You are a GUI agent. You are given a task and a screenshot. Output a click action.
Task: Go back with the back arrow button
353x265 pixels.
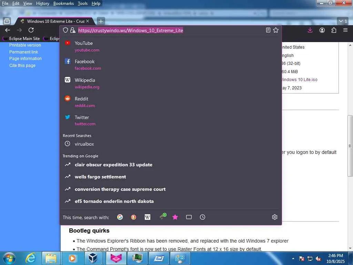click(8, 30)
